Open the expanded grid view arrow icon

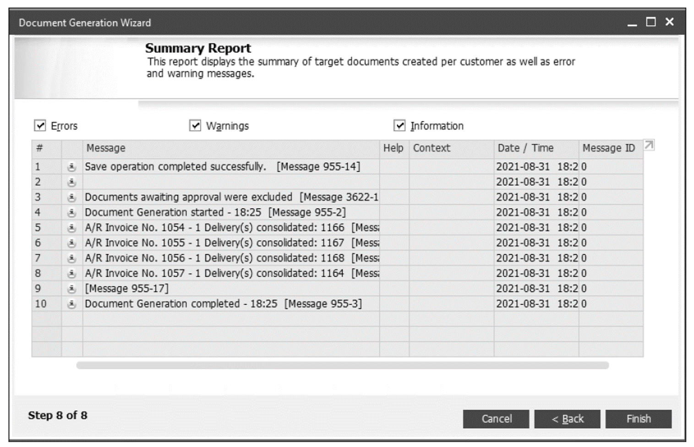tap(649, 145)
